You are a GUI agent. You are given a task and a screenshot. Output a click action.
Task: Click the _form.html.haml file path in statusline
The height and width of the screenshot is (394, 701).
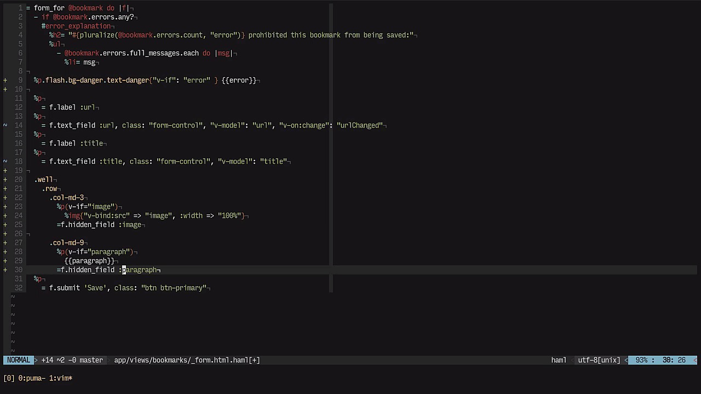pos(187,360)
